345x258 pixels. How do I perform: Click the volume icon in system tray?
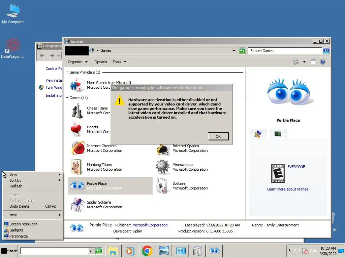(313, 251)
